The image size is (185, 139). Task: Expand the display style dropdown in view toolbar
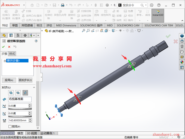[x=115, y=31]
